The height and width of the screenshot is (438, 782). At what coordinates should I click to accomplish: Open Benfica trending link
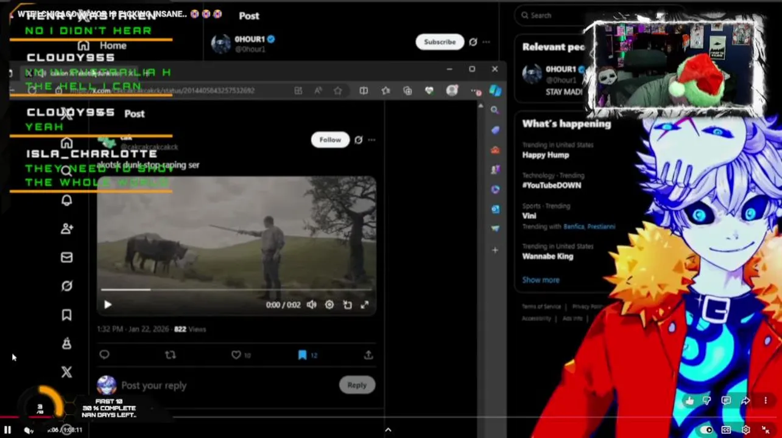click(x=574, y=227)
